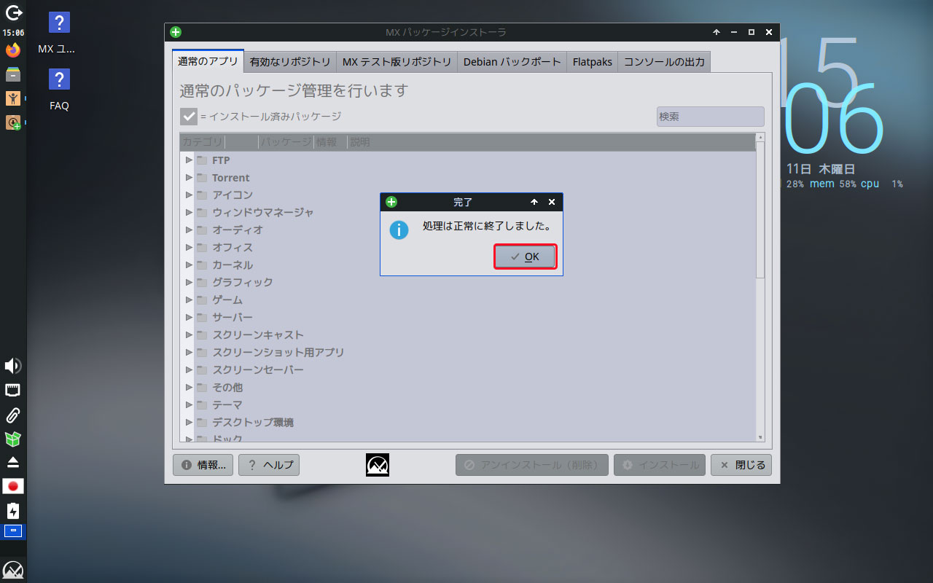
Task: Click the green plus icon in main window title
Action: pyautogui.click(x=176, y=32)
